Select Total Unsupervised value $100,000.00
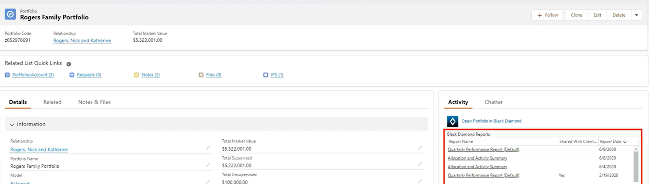 [x=236, y=182]
